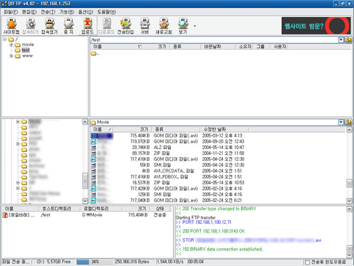Viewport: 354px width, 266px height.
Task: Open the 편집(E) menu
Action: pyautogui.click(x=29, y=12)
